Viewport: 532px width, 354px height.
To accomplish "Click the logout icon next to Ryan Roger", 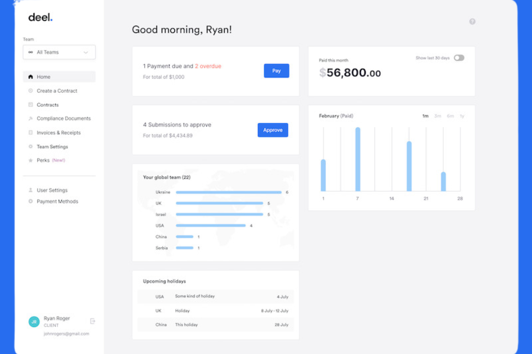I will [x=92, y=321].
